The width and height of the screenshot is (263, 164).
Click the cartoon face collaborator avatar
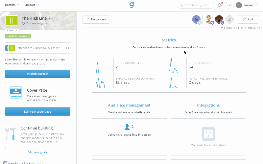pyautogui.click(x=209, y=19)
